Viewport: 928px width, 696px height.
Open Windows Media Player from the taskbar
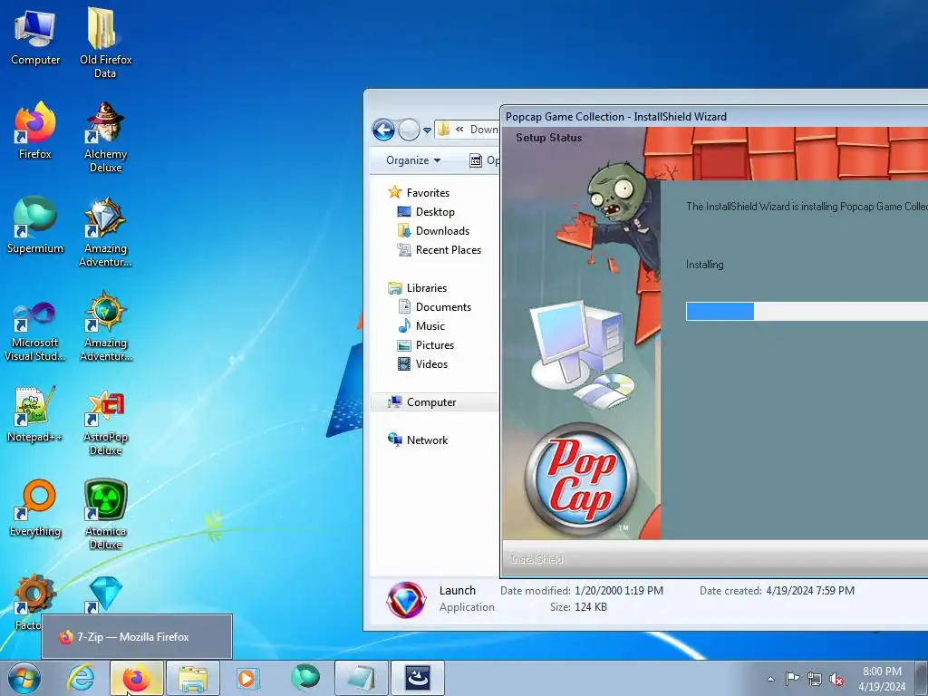246,678
